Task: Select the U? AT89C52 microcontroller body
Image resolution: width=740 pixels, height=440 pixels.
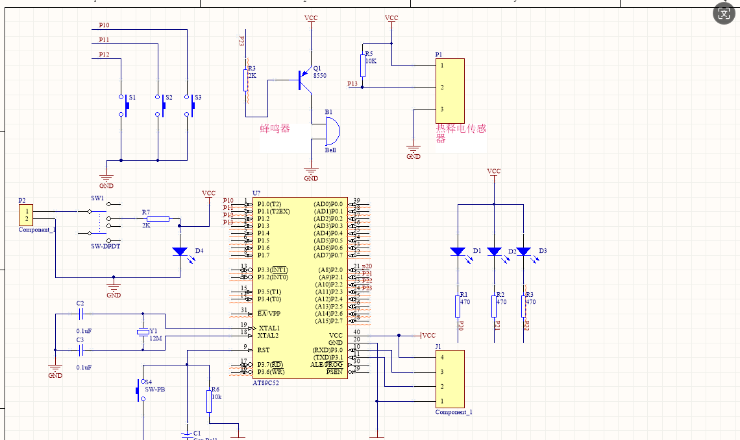Action: (x=300, y=288)
